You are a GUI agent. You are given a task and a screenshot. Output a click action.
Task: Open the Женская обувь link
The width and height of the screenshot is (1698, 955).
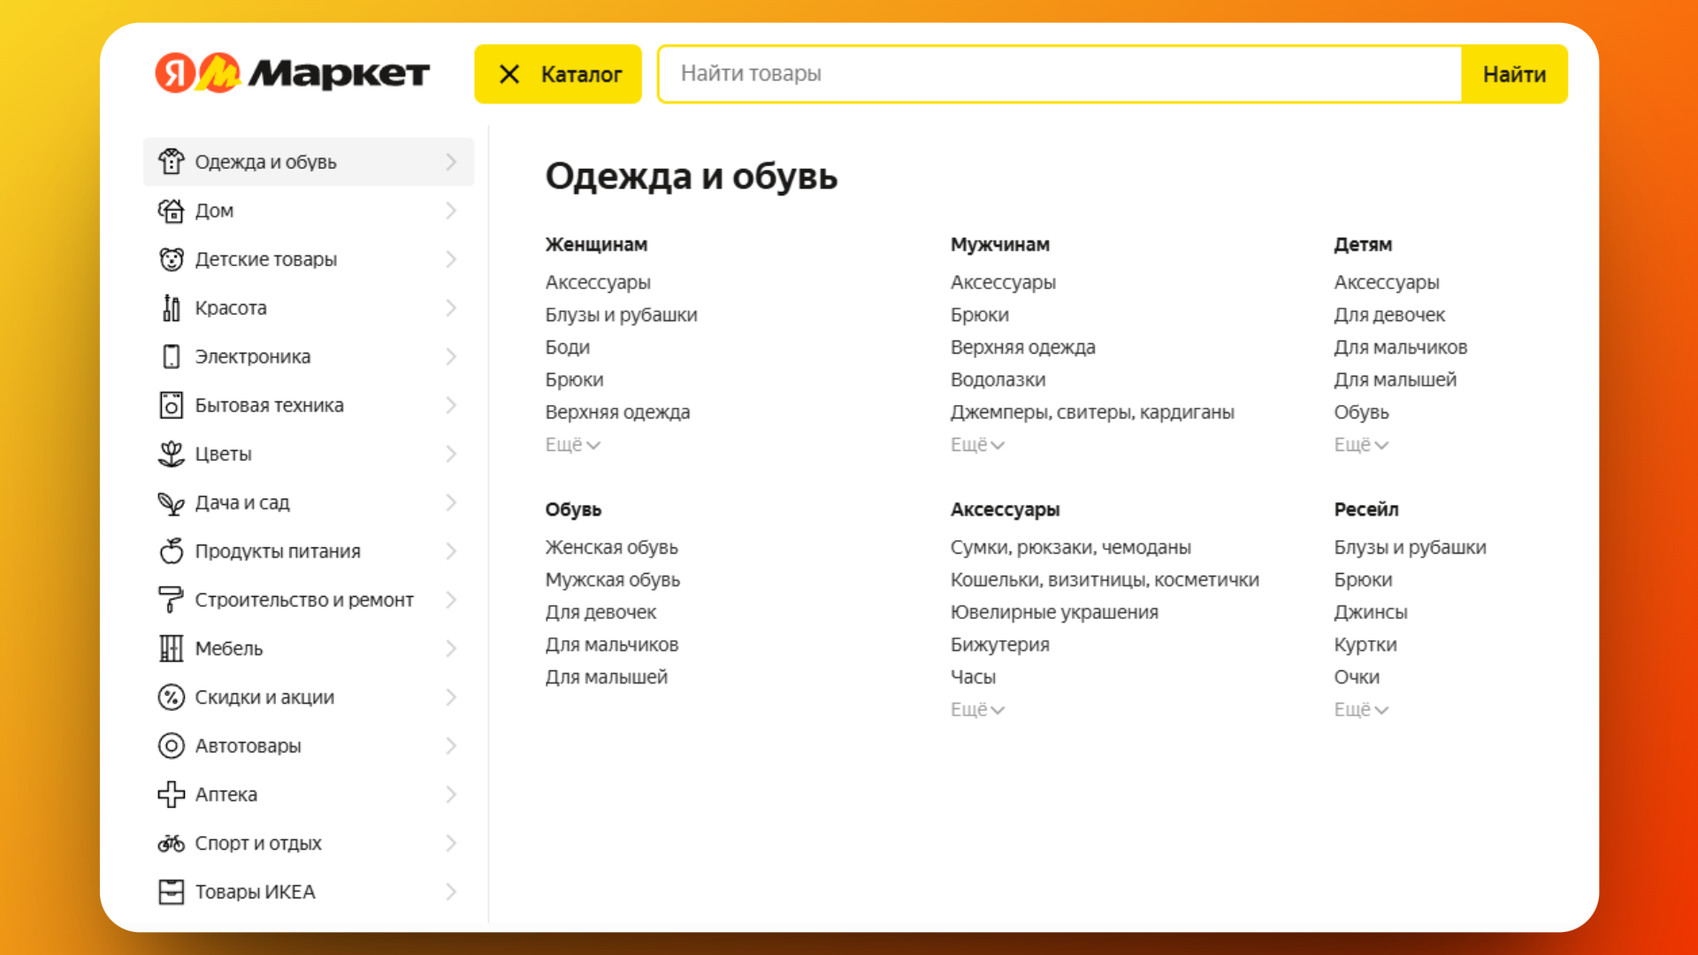click(611, 546)
